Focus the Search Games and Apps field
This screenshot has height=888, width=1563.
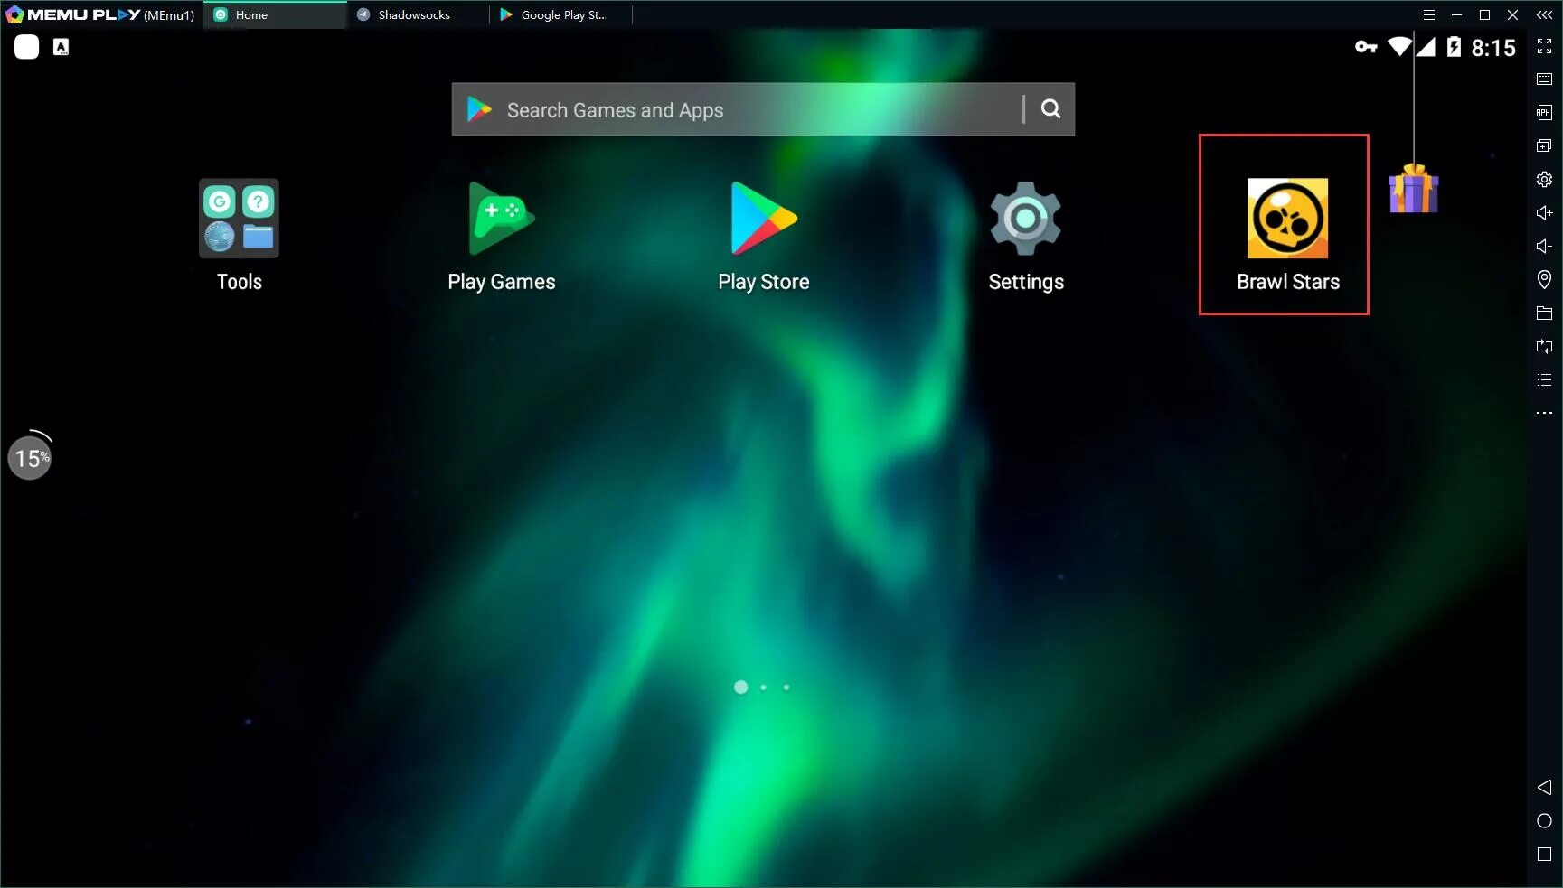(763, 109)
